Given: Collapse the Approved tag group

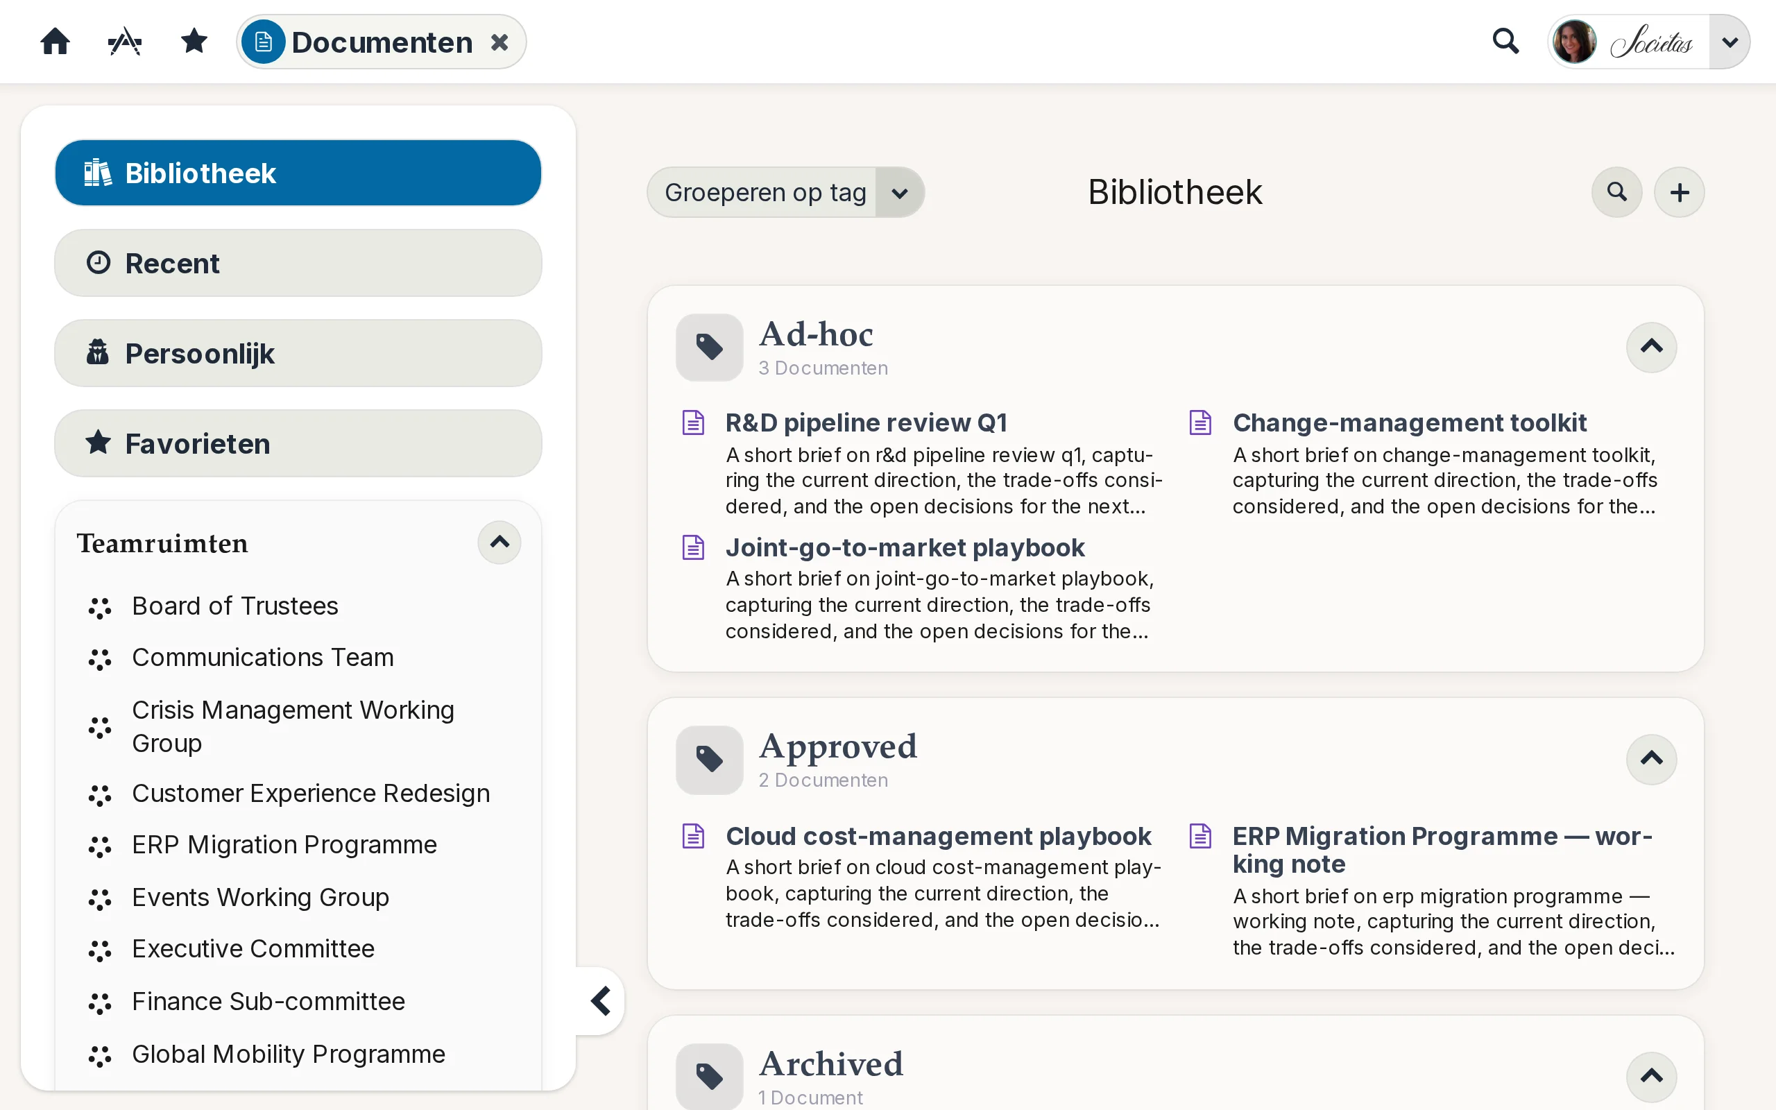Looking at the screenshot, I should tap(1651, 759).
